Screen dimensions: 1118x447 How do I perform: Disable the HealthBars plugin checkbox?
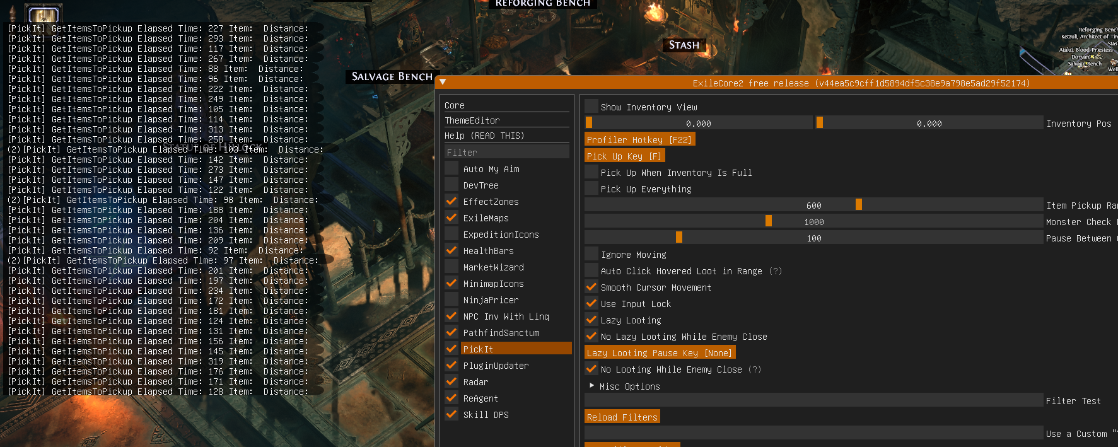coord(451,250)
